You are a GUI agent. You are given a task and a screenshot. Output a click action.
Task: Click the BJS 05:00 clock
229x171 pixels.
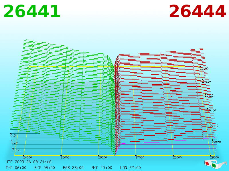click(45, 168)
